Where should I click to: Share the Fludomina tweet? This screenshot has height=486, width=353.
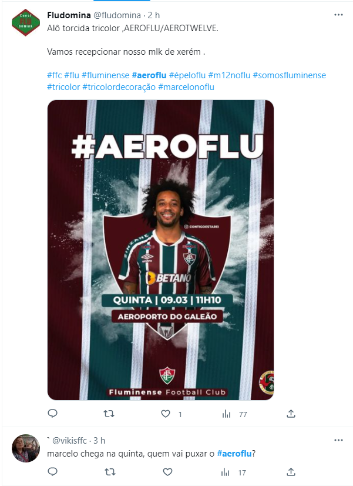291,414
